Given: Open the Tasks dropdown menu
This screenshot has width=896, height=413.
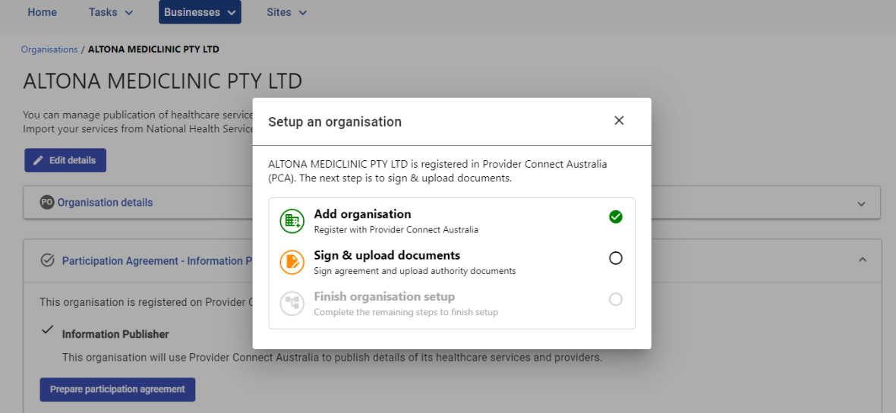Looking at the screenshot, I should (111, 12).
